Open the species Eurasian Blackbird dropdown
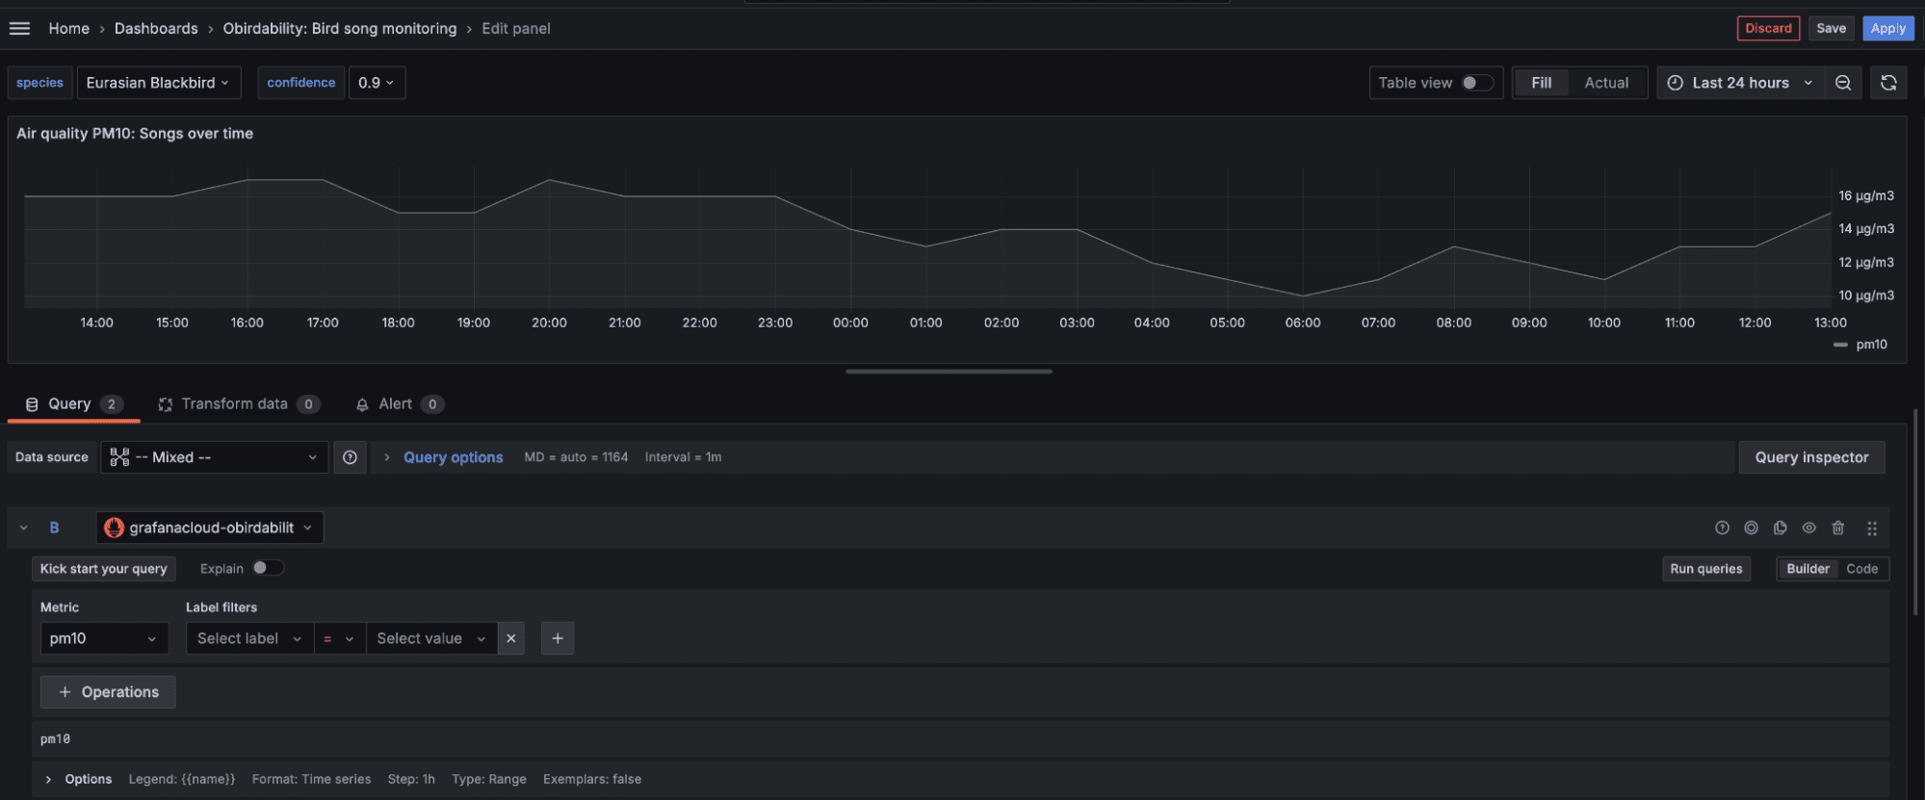This screenshot has width=1925, height=800. 159,83
